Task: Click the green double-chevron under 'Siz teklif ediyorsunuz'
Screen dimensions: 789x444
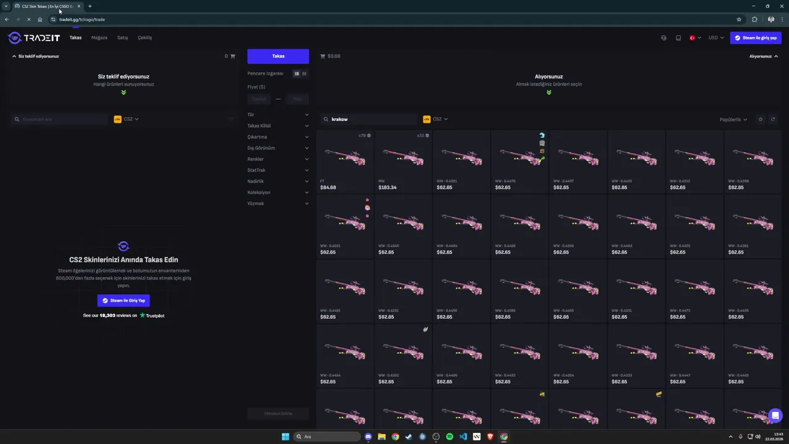Action: 123,92
